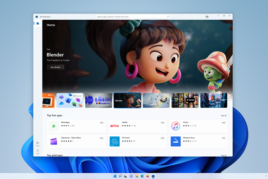Screen dimensions: 268x179
Task: Click the Top free apps heading
Action: click(x=54, y=115)
